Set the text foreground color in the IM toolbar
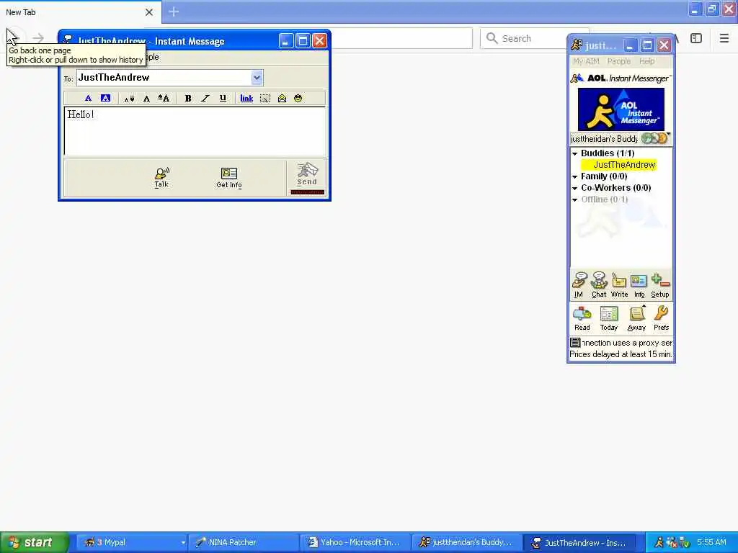Screen dimensions: 738x553 (x=88, y=98)
